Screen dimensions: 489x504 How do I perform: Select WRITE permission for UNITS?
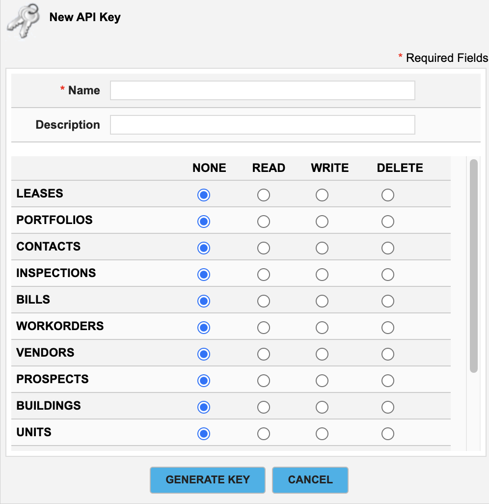point(322,434)
